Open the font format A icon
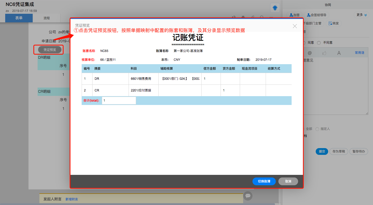 [x=339, y=53]
